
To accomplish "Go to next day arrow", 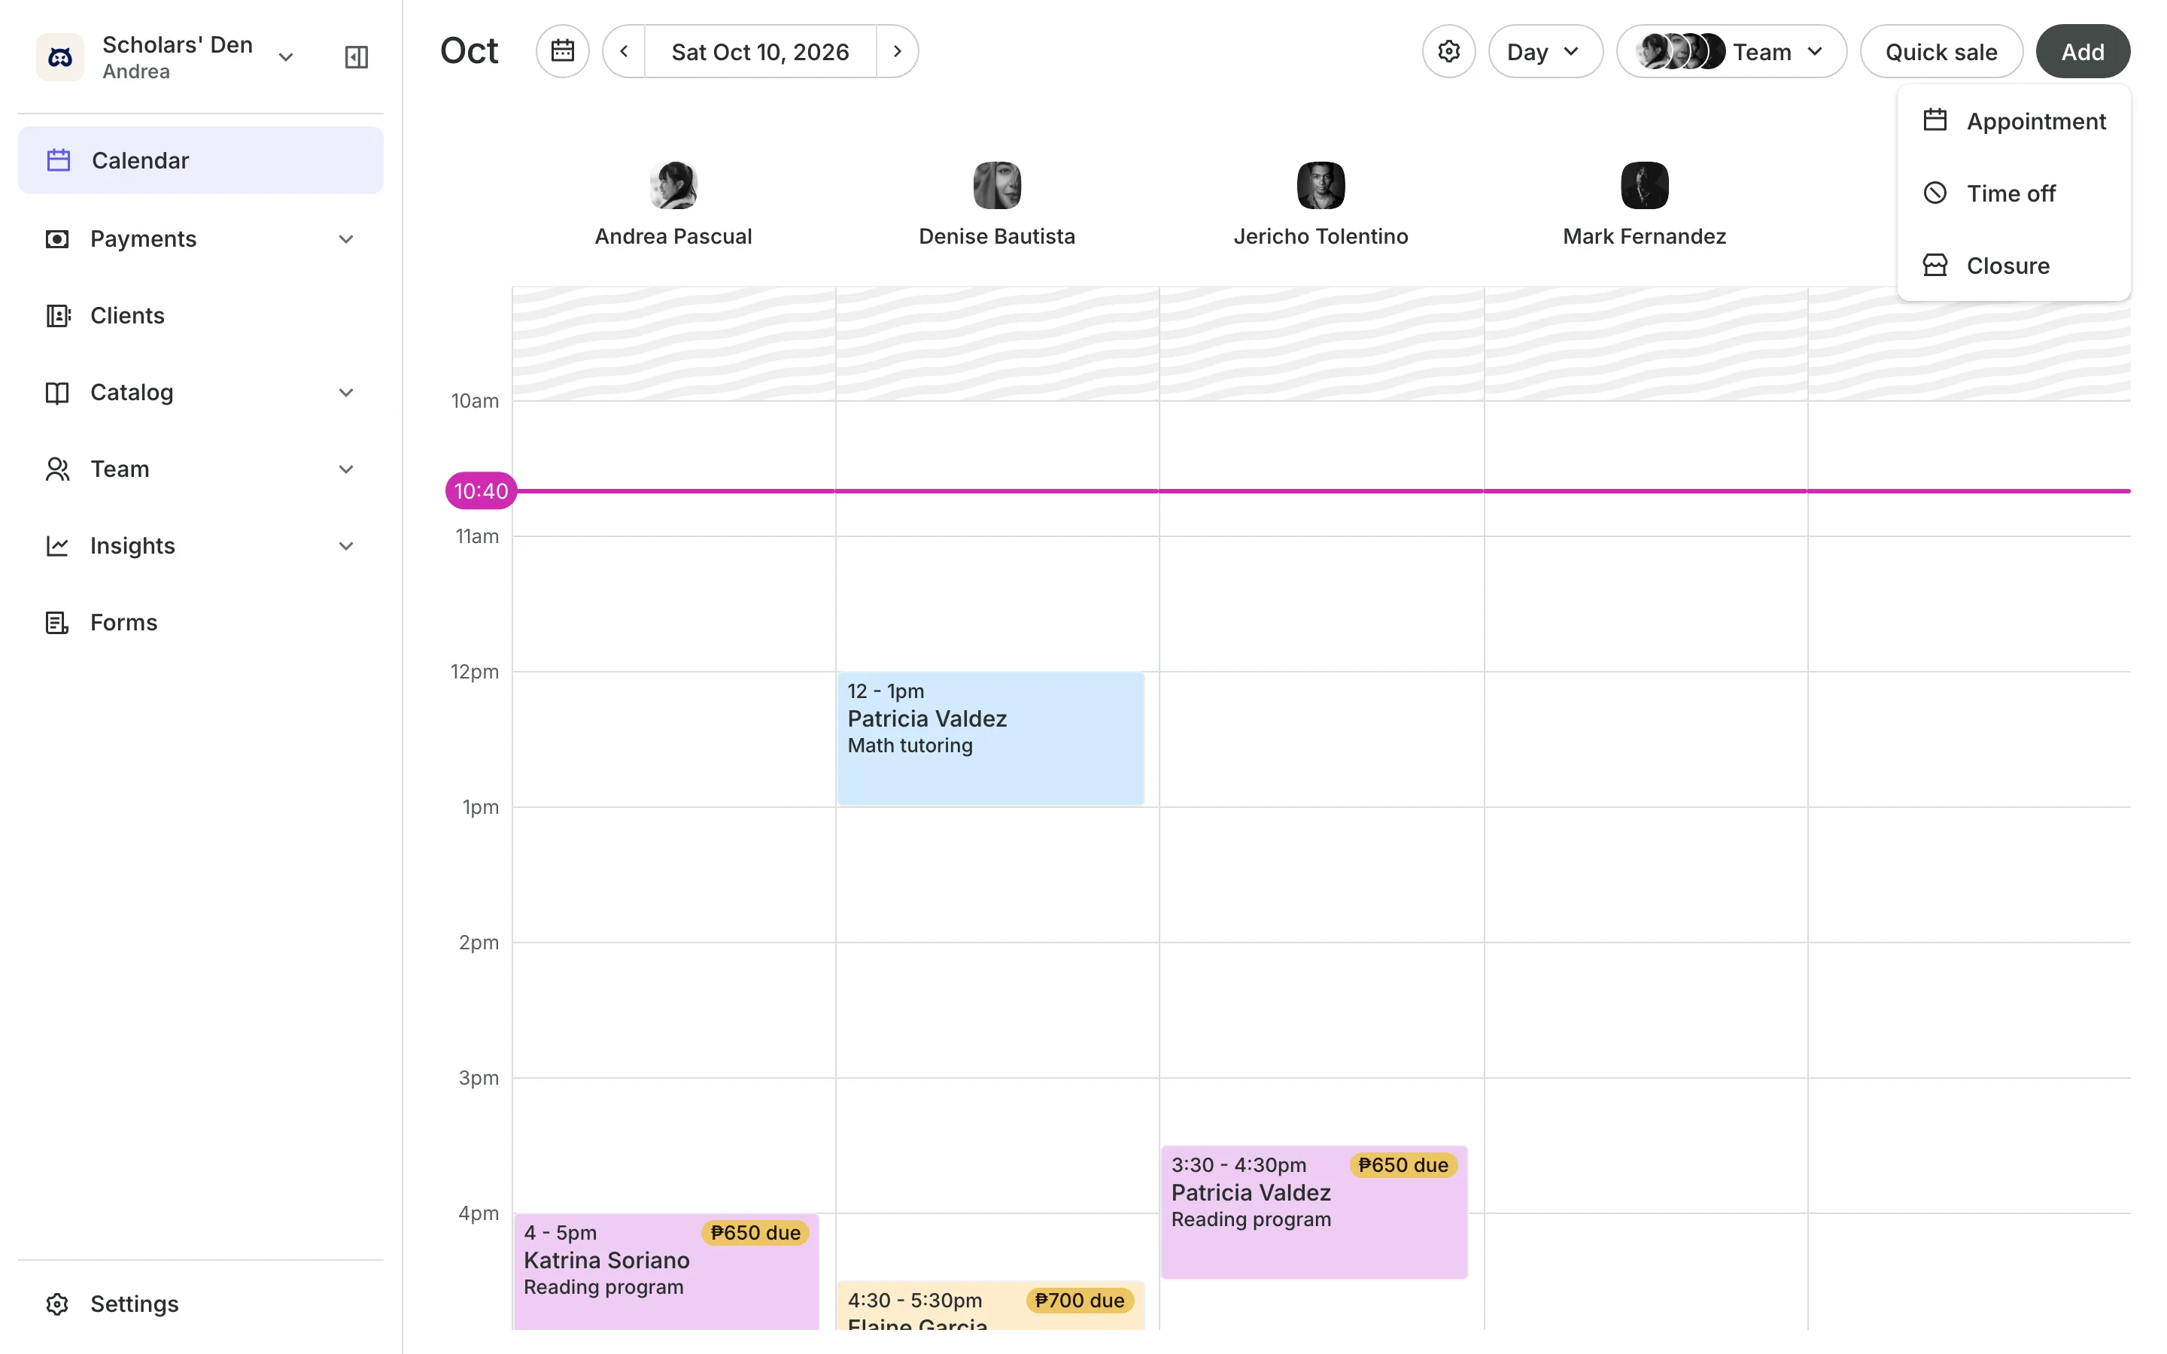I will 897,51.
